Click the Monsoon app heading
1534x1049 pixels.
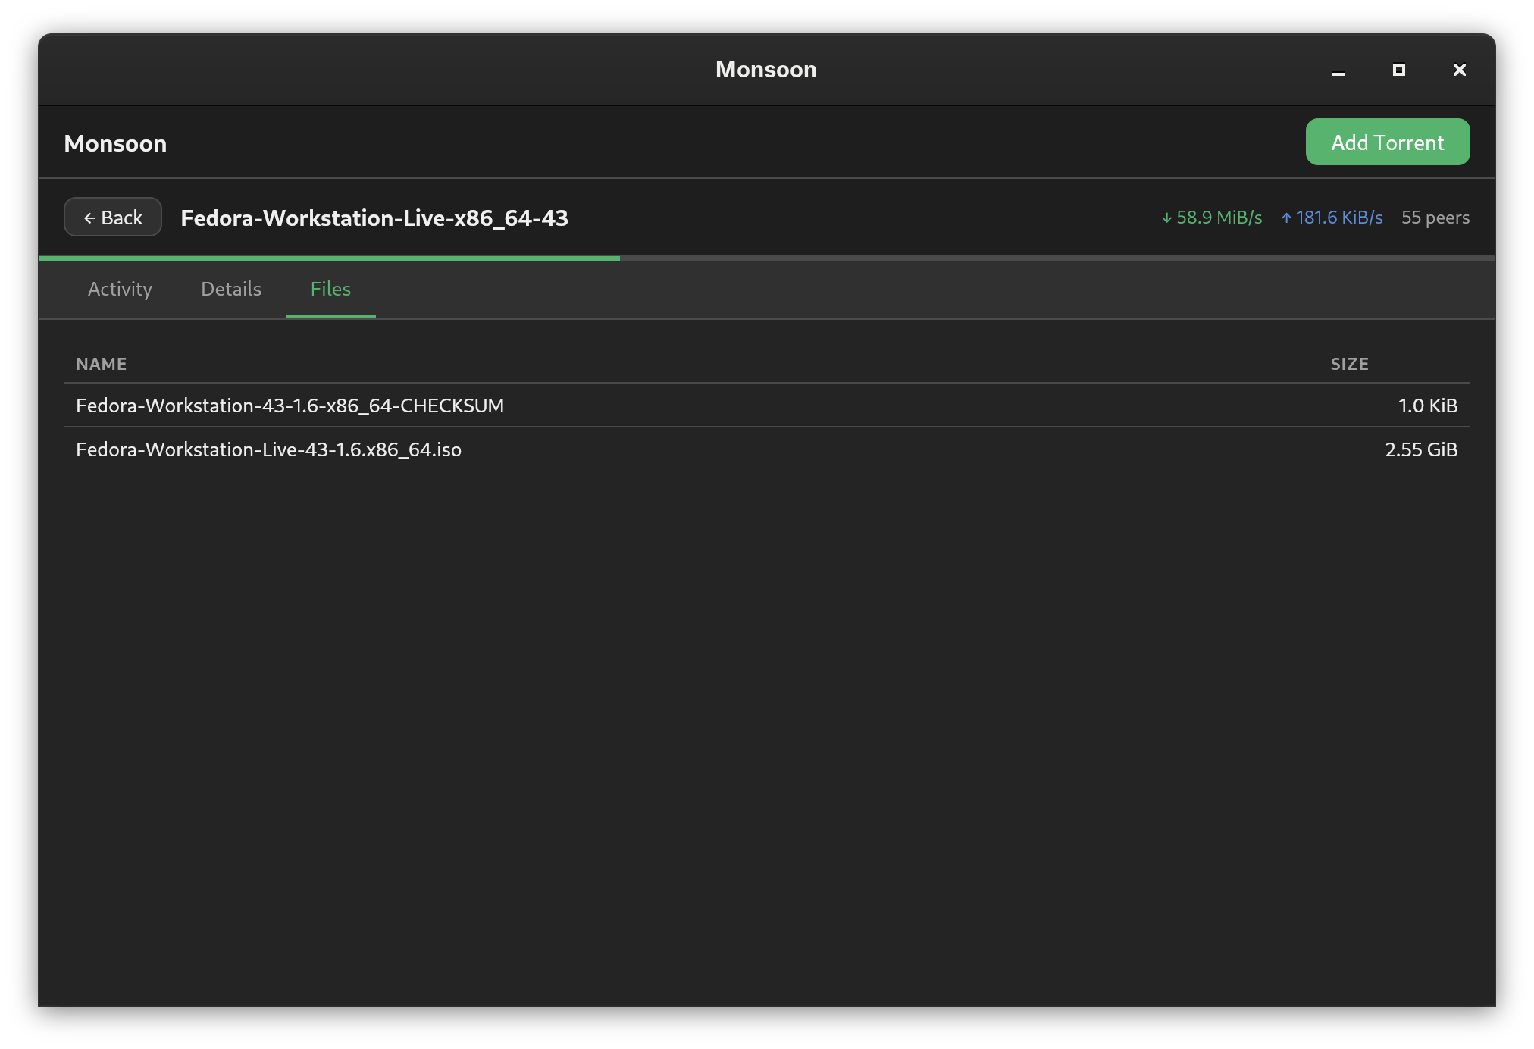click(115, 143)
